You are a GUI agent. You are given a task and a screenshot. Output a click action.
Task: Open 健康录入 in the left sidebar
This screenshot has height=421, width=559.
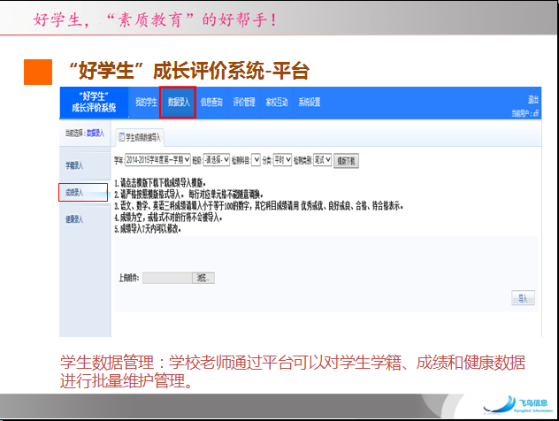tap(75, 219)
